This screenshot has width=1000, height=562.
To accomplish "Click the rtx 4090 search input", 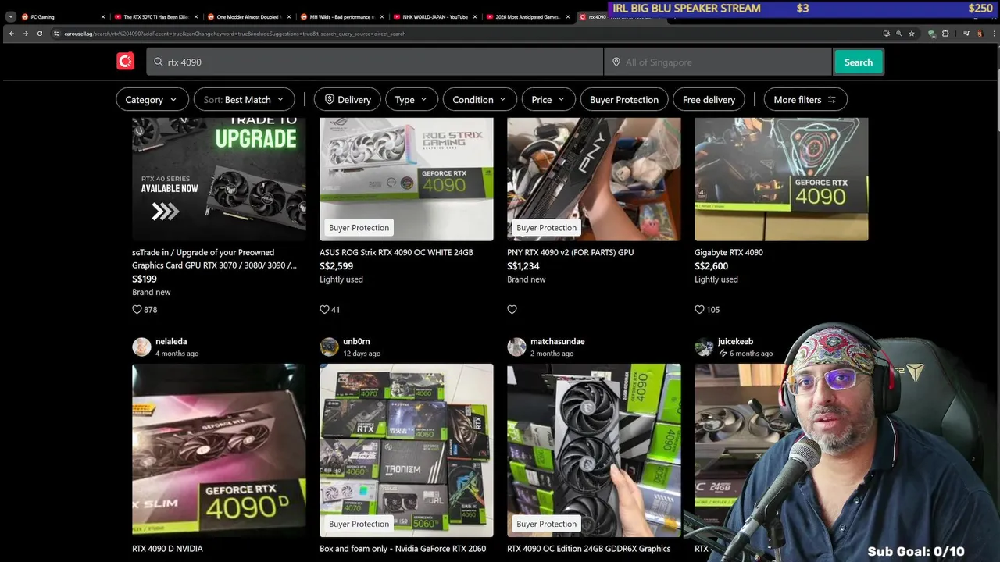I will (x=375, y=62).
